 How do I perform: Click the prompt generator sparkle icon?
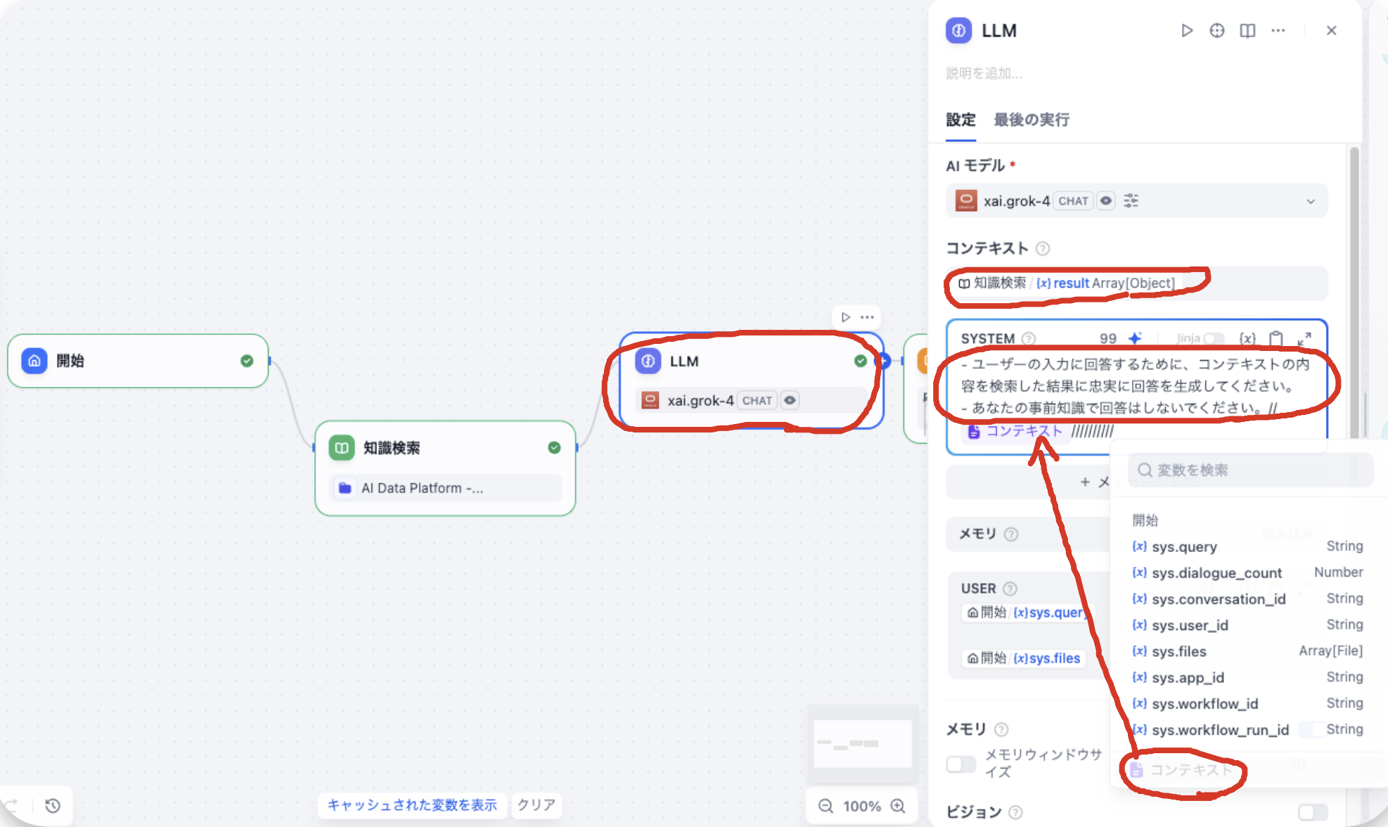[x=1135, y=338]
